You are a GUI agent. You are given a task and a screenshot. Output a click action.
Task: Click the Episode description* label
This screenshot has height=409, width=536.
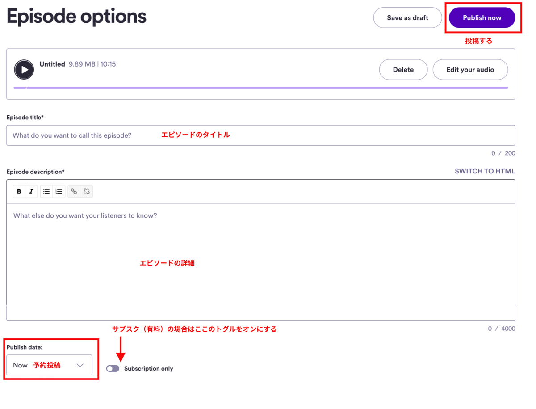point(35,172)
